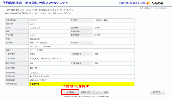Click the cancelled seat 20番(大人)
Viewport: 172px width, 99px height.
(x=56, y=59)
